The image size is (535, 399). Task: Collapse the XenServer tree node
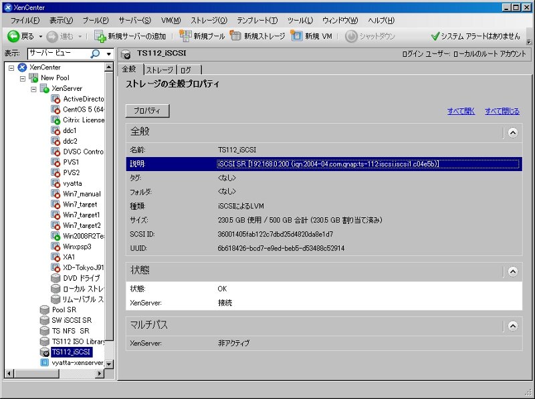(x=33, y=90)
